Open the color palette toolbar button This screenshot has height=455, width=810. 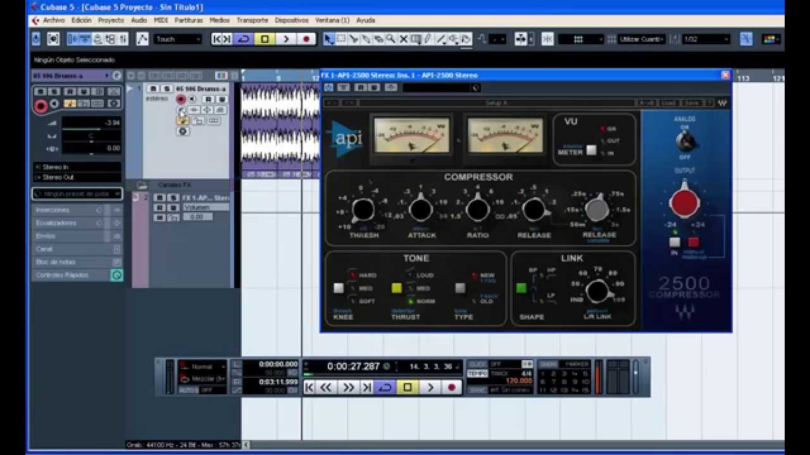(x=771, y=39)
